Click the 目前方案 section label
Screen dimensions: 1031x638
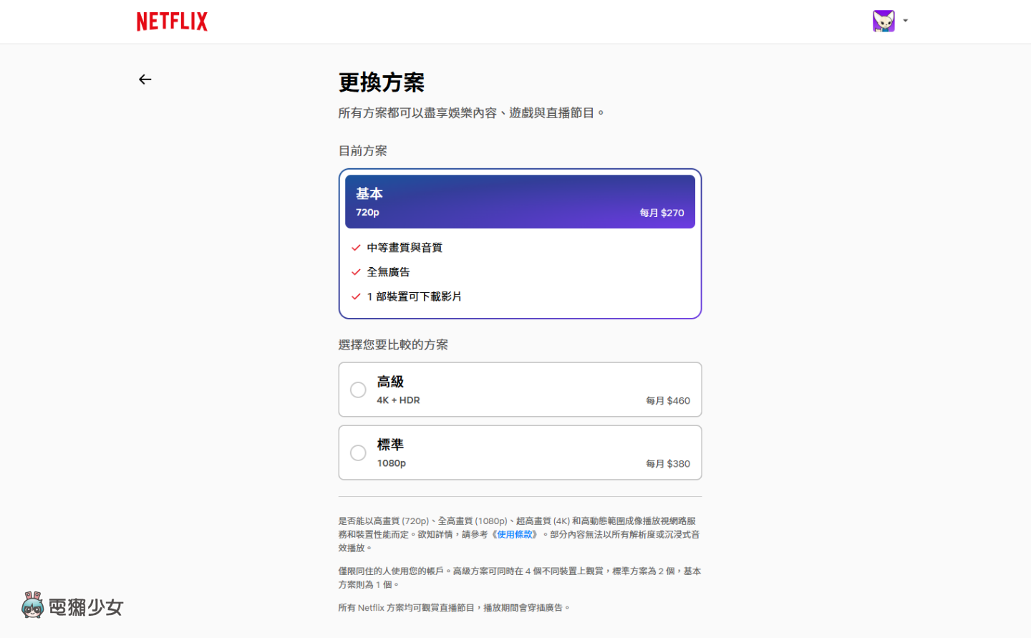[x=363, y=151]
